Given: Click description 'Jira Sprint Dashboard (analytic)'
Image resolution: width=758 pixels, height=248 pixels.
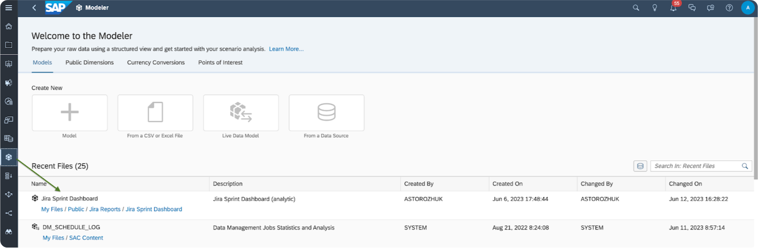Looking at the screenshot, I should (x=254, y=199).
